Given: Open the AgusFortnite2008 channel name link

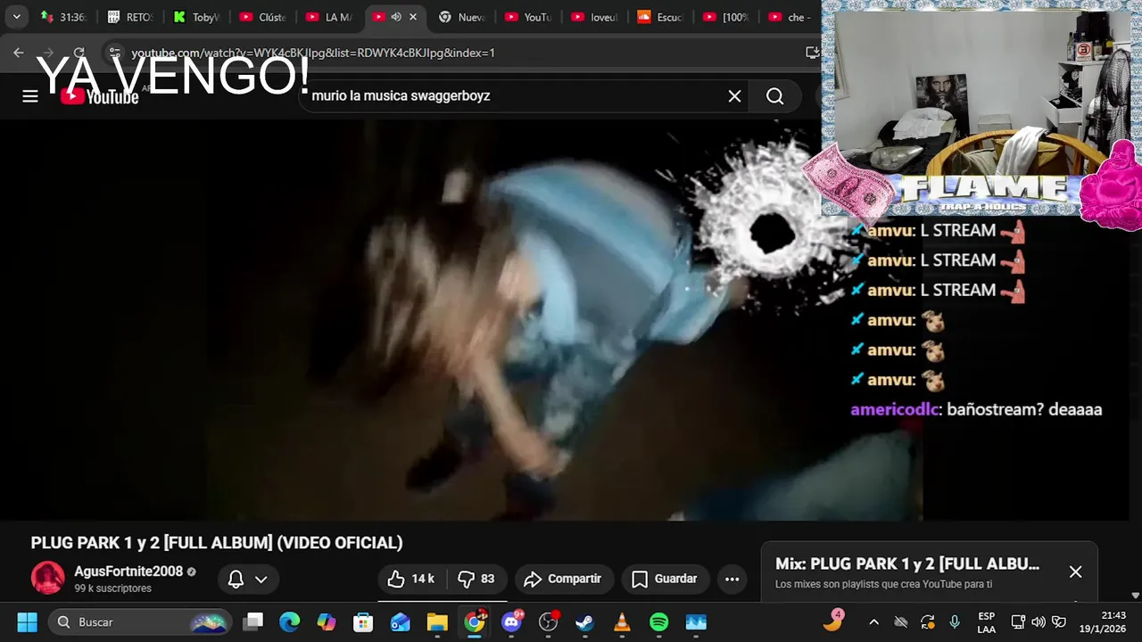Looking at the screenshot, I should tap(128, 572).
